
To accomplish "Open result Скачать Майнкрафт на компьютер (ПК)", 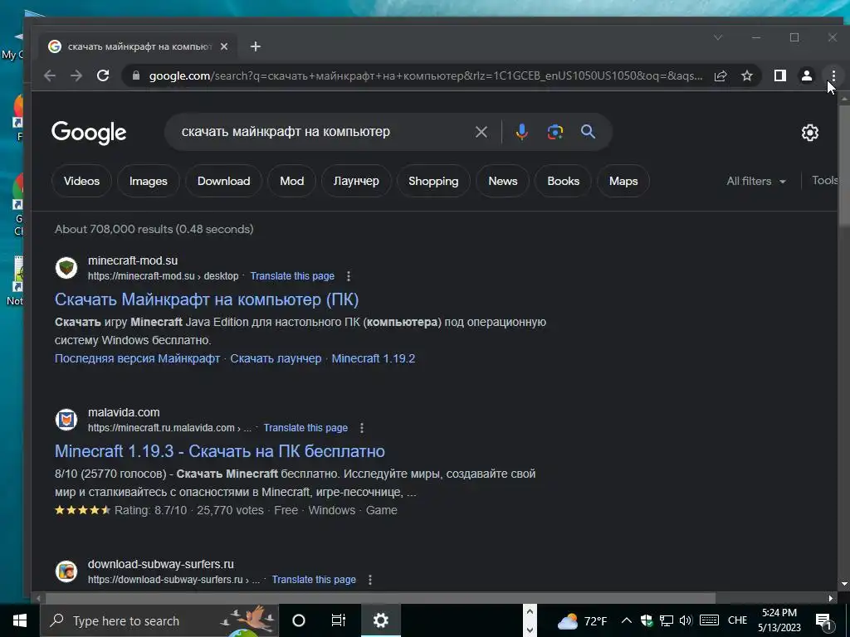I will pyautogui.click(x=207, y=299).
